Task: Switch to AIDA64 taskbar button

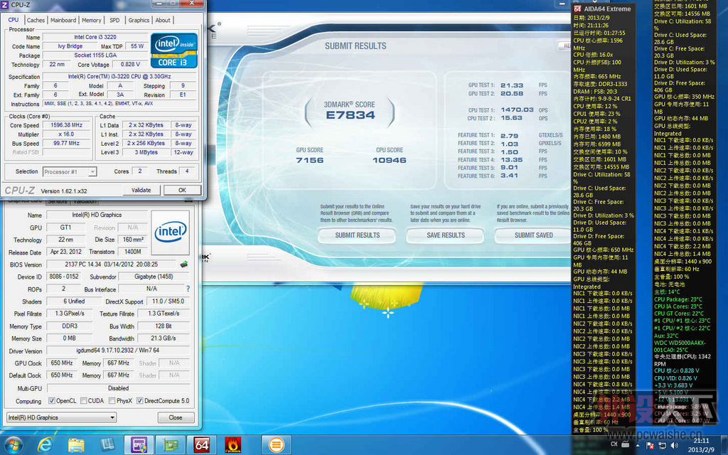Action: click(x=201, y=445)
